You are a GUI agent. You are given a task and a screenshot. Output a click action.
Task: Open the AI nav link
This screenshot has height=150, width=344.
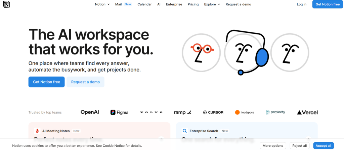[159, 4]
